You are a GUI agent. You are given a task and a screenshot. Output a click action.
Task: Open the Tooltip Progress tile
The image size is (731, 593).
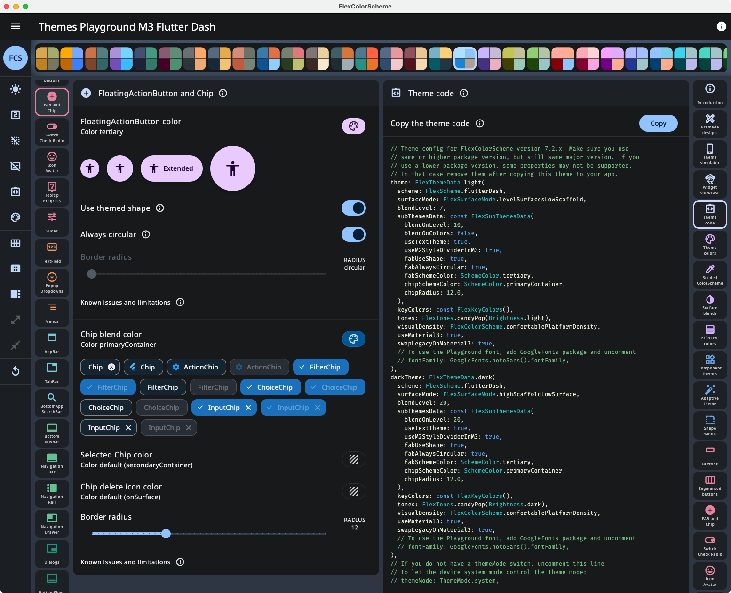(52, 192)
